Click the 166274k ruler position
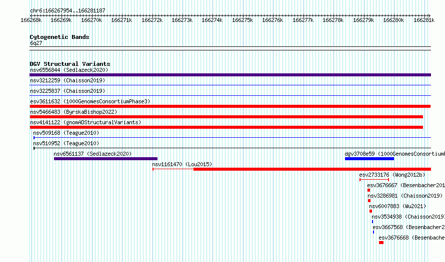The width and height of the screenshot is (445, 262). [212, 20]
